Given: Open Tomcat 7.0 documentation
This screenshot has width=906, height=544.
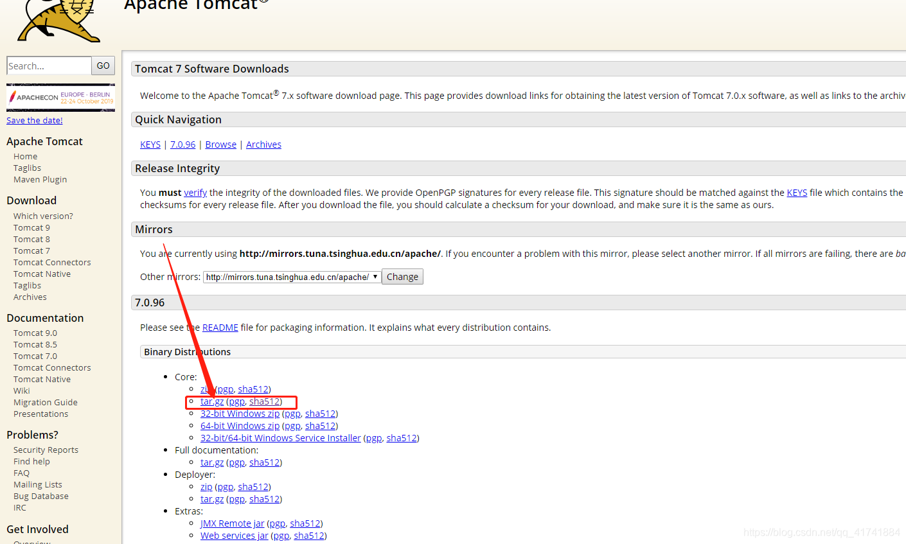Looking at the screenshot, I should (x=35, y=356).
